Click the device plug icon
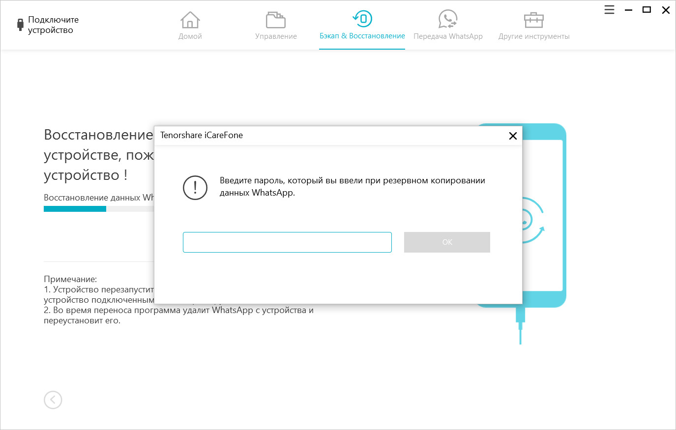 [x=20, y=25]
